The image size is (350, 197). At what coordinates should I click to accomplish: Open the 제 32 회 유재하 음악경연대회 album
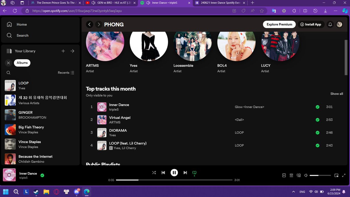[40, 100]
